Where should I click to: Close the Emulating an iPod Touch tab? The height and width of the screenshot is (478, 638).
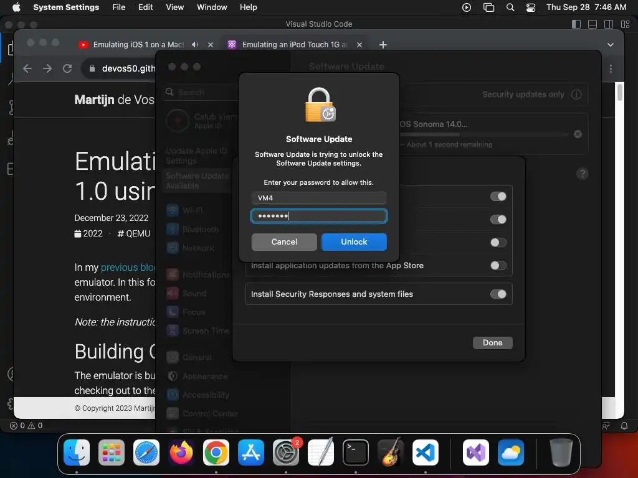(359, 45)
